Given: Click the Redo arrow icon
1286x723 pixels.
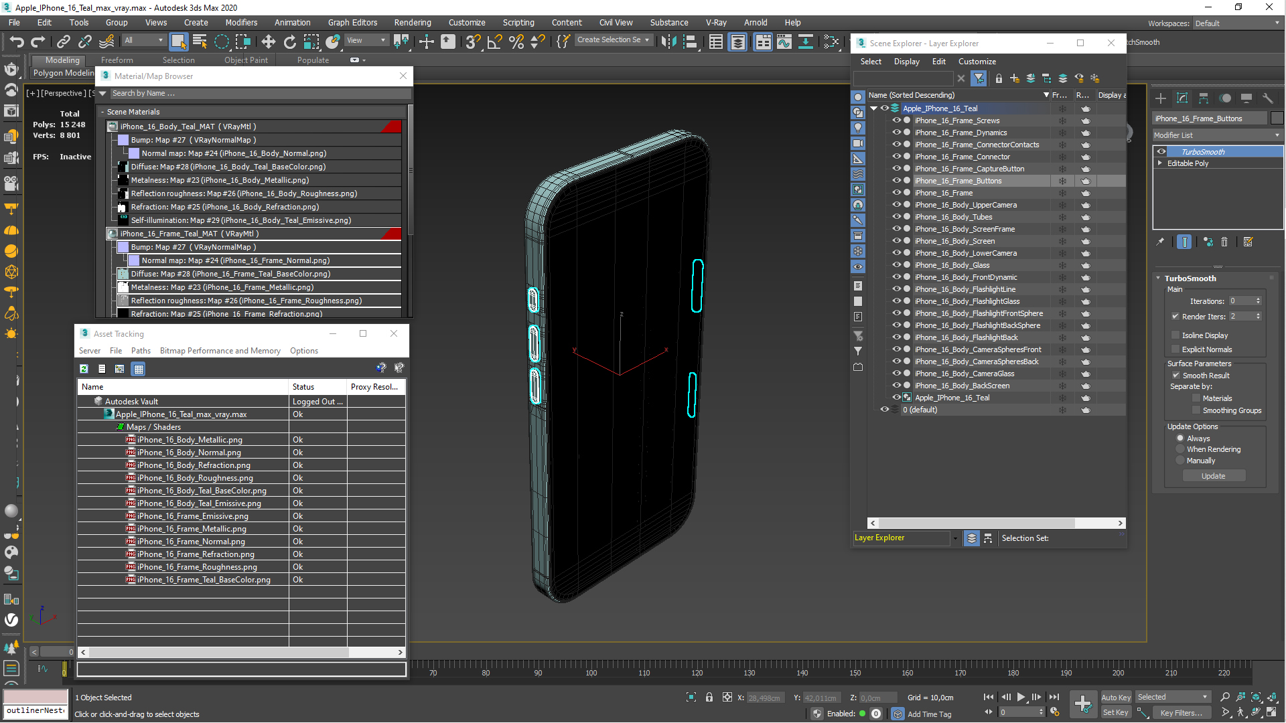Looking at the screenshot, I should coord(38,42).
